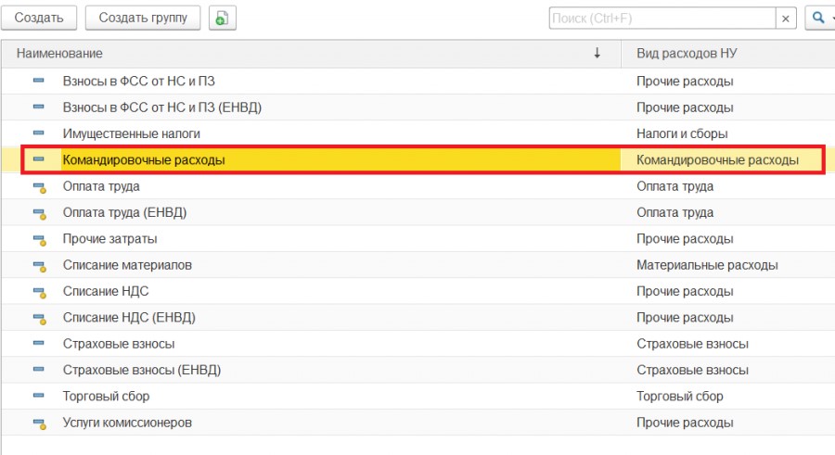Image resolution: width=835 pixels, height=455 pixels.
Task: Click the create-by-copying icon in toolbar
Action: pos(222,18)
